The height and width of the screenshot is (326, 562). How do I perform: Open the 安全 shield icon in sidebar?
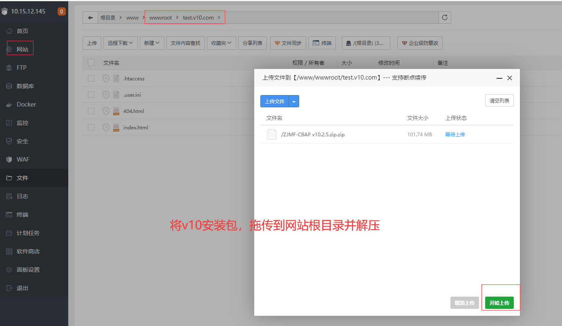(x=9, y=141)
